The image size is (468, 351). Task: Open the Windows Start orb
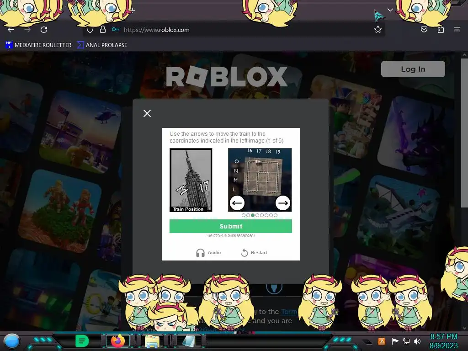(x=12, y=341)
